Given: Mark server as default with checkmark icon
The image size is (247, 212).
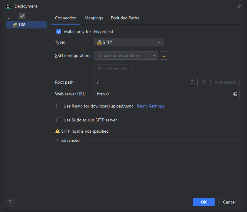Looking at the screenshot, I should (x=22, y=16).
